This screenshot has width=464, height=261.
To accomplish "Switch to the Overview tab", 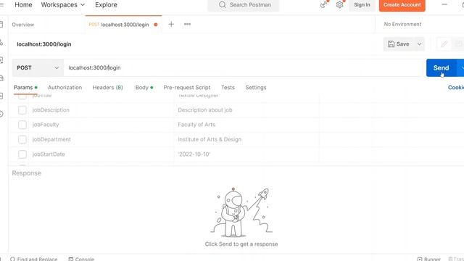I will [22, 25].
